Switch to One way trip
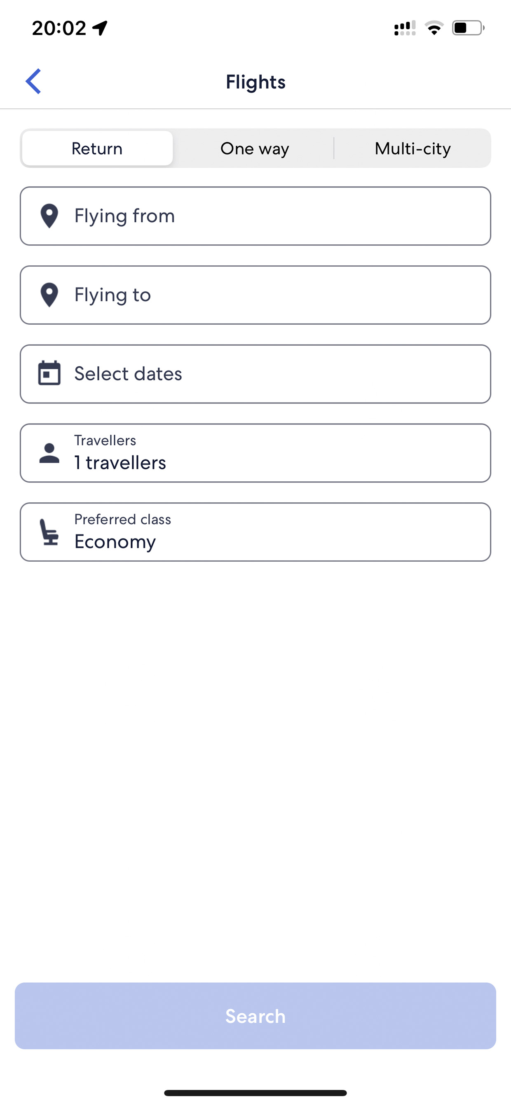This screenshot has width=511, height=1106. pyautogui.click(x=255, y=148)
